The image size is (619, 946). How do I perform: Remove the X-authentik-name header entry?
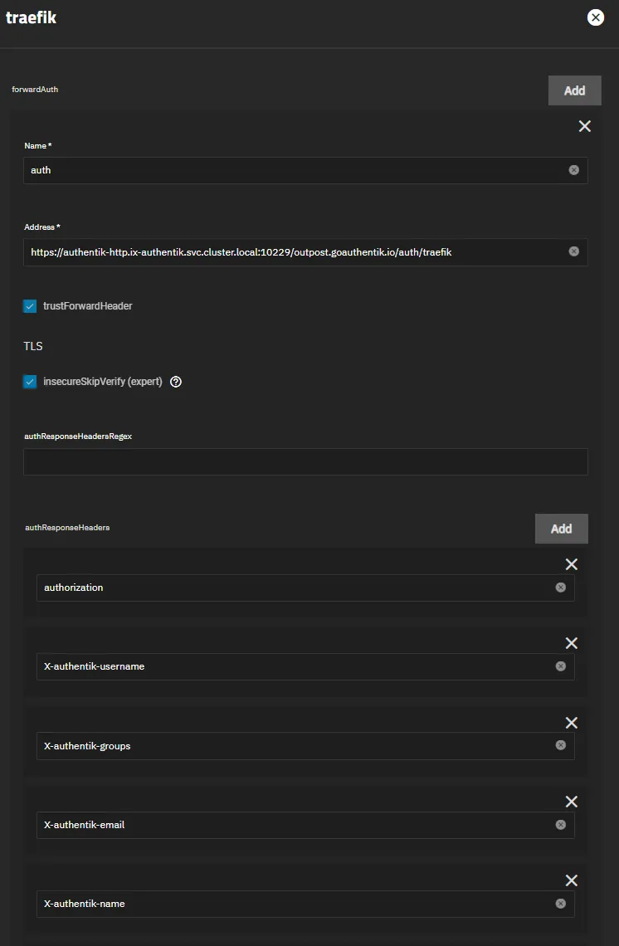coord(571,880)
